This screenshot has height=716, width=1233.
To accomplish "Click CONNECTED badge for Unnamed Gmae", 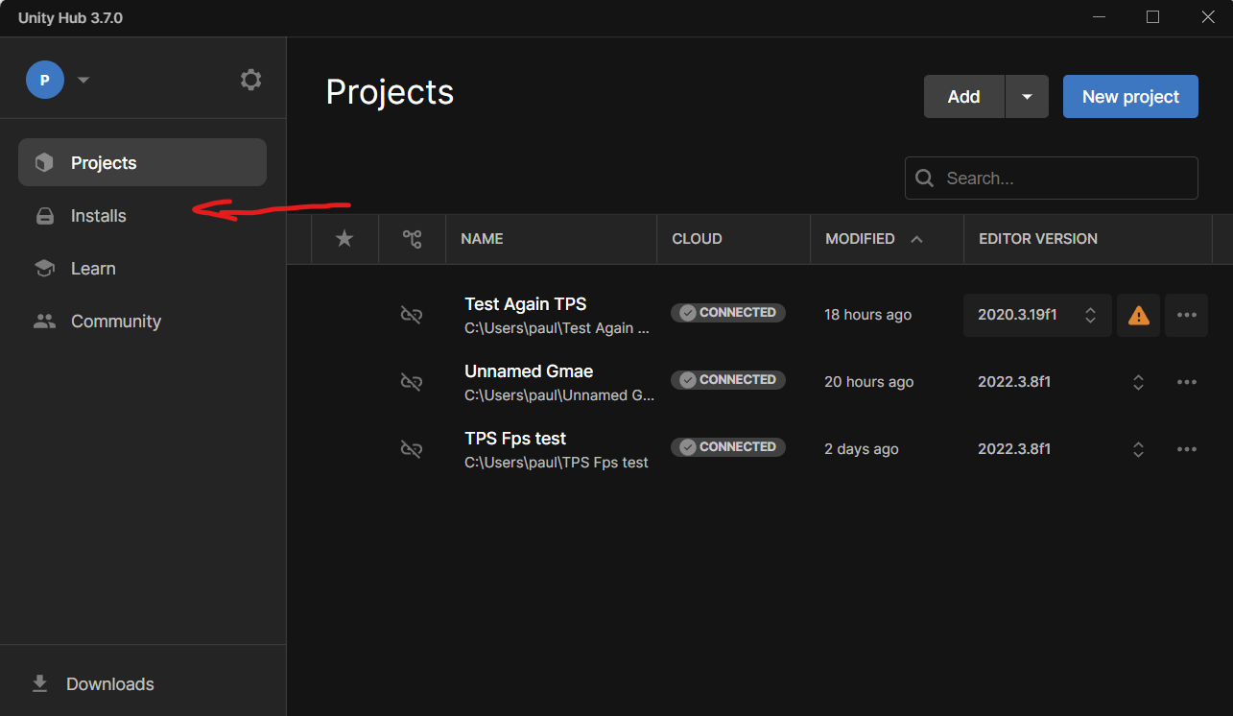I will 728,380.
